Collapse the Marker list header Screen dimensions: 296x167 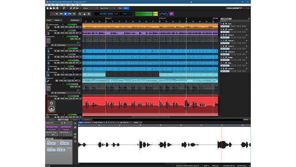(x=221, y=21)
